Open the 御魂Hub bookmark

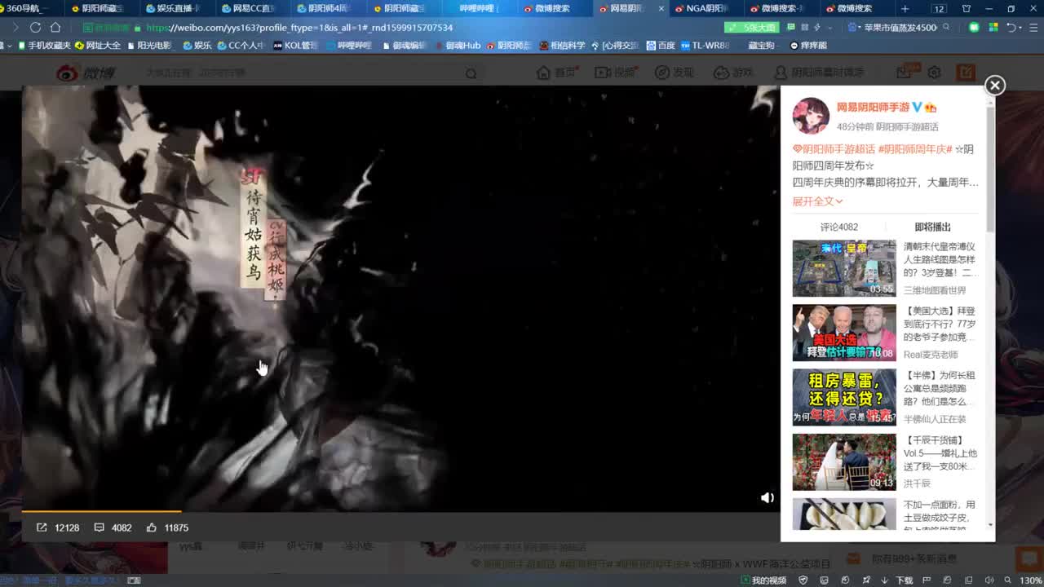point(457,45)
